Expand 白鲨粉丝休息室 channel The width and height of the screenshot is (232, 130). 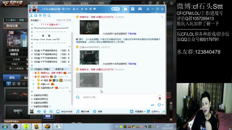(32, 107)
